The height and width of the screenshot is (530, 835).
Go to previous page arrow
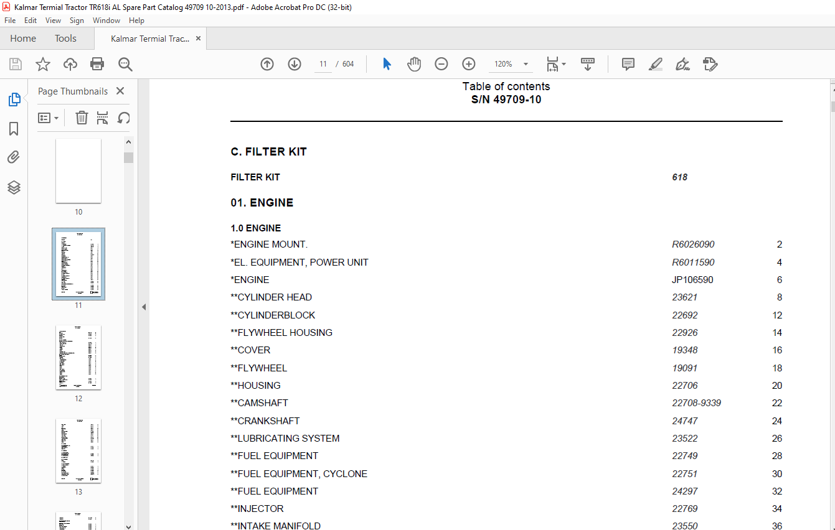pos(267,64)
